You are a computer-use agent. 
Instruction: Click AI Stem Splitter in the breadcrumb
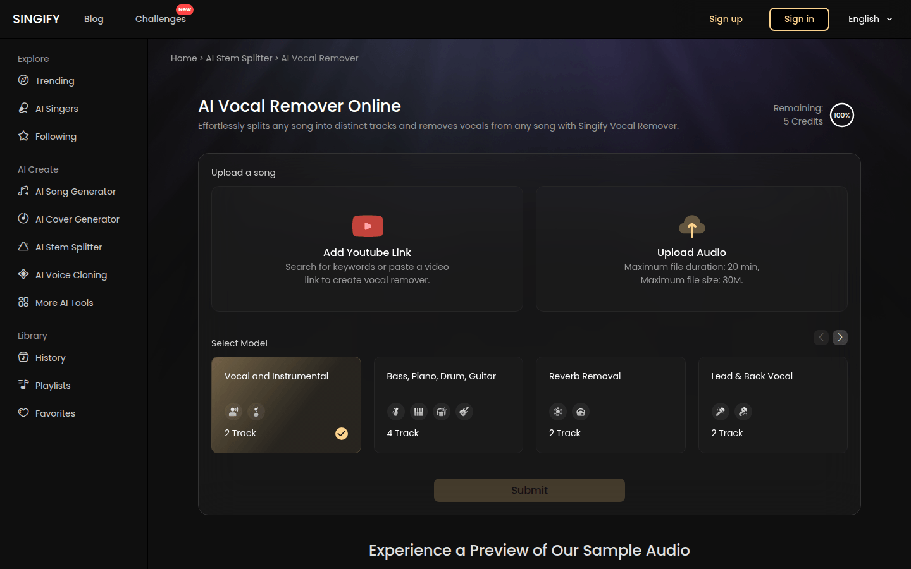pyautogui.click(x=239, y=58)
